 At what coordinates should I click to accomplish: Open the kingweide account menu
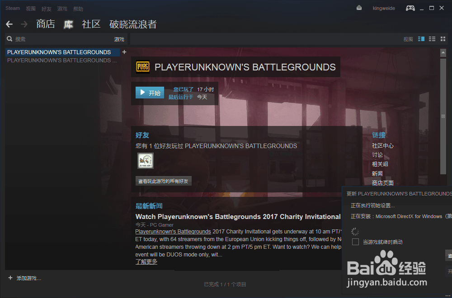384,8
